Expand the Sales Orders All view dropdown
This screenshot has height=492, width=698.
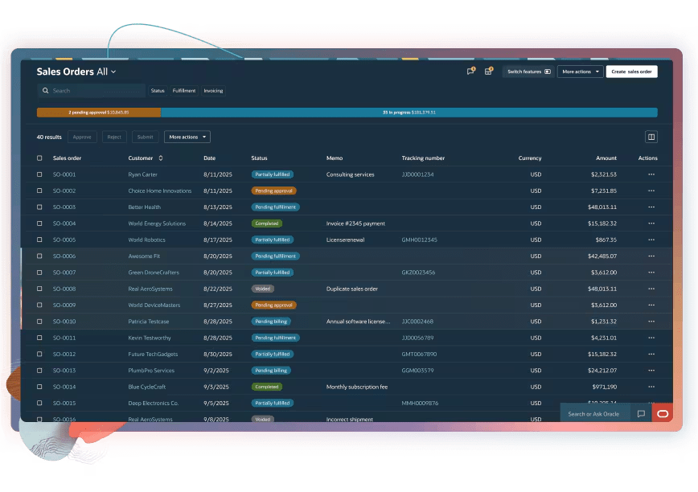pos(113,72)
